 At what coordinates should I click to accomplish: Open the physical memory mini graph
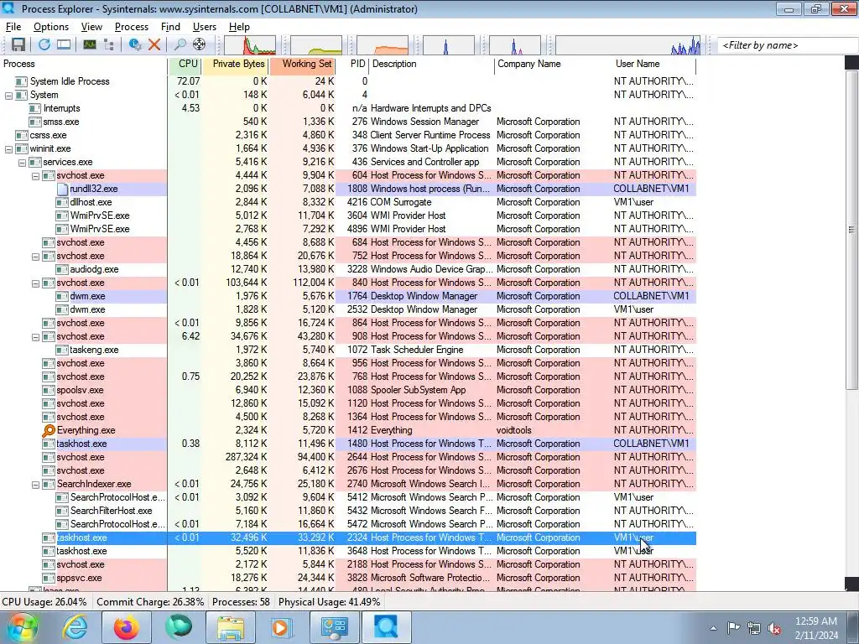pos(383,45)
